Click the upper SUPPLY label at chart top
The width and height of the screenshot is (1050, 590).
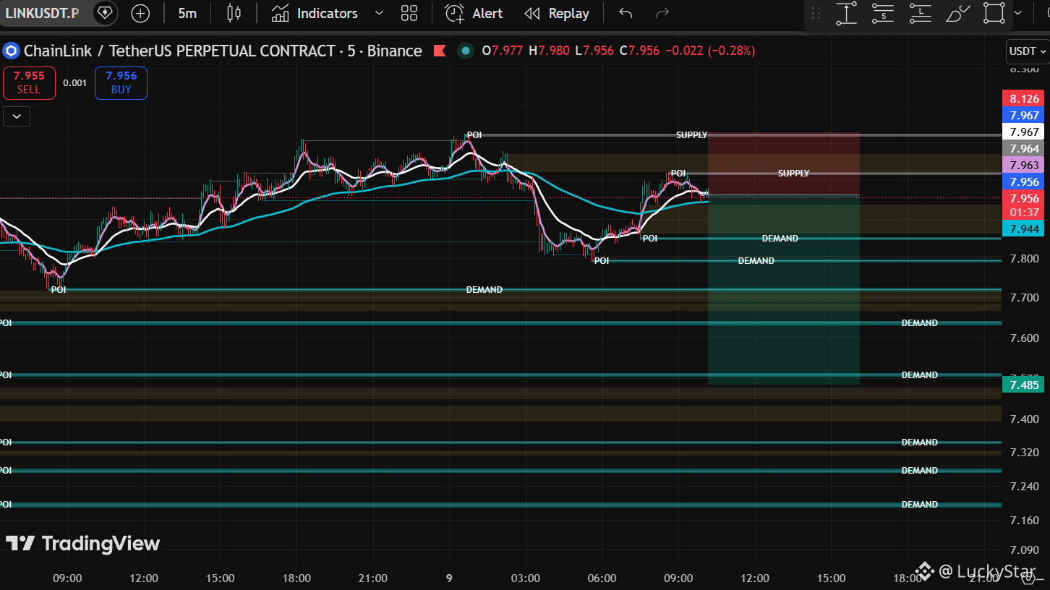[691, 135]
